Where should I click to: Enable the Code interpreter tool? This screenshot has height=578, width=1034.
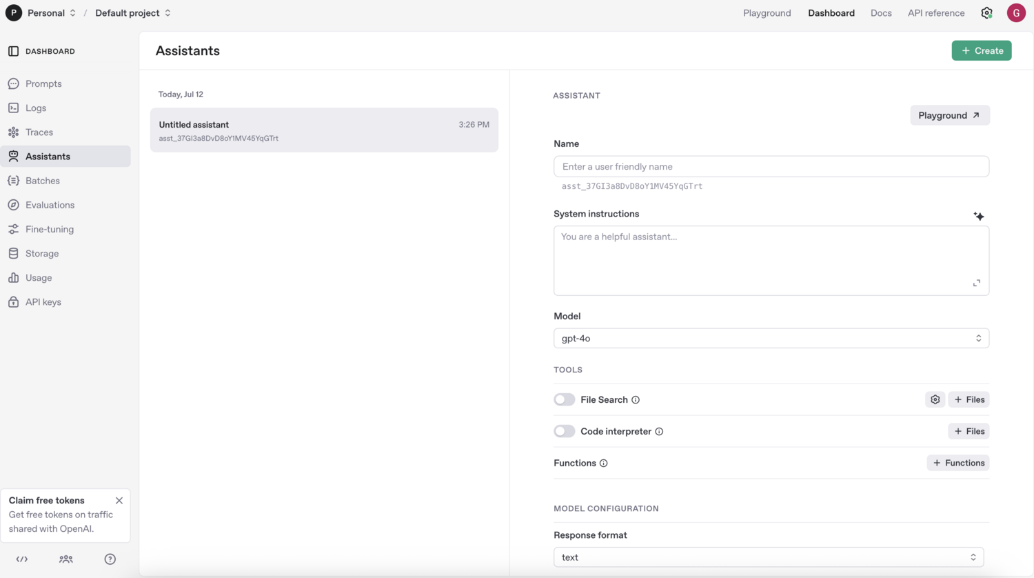click(564, 430)
